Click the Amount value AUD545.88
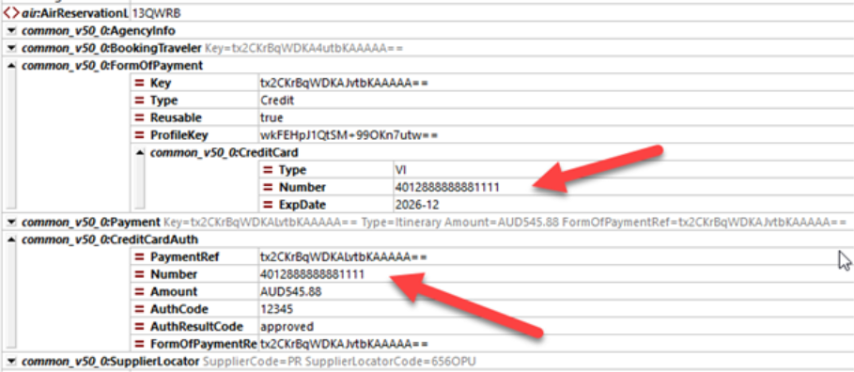The image size is (854, 372). coord(291,291)
